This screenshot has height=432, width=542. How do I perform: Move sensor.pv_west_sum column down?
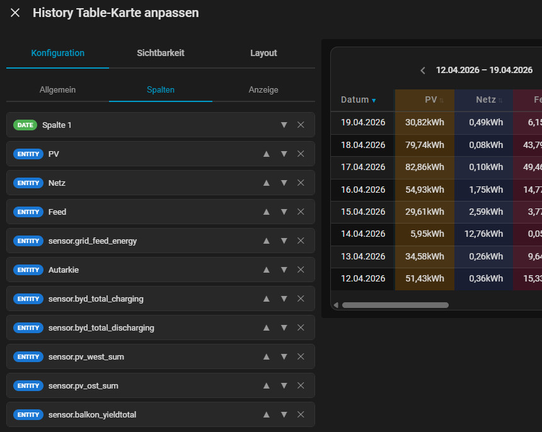tap(284, 356)
